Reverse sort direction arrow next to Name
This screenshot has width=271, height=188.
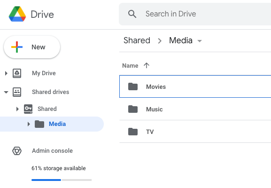click(147, 65)
